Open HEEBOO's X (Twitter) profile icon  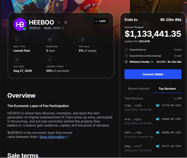pyautogui.click(x=59, y=22)
